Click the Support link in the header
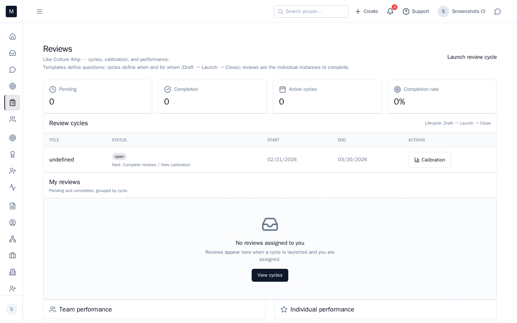Screen dimensions: 517x323 [x=416, y=11]
